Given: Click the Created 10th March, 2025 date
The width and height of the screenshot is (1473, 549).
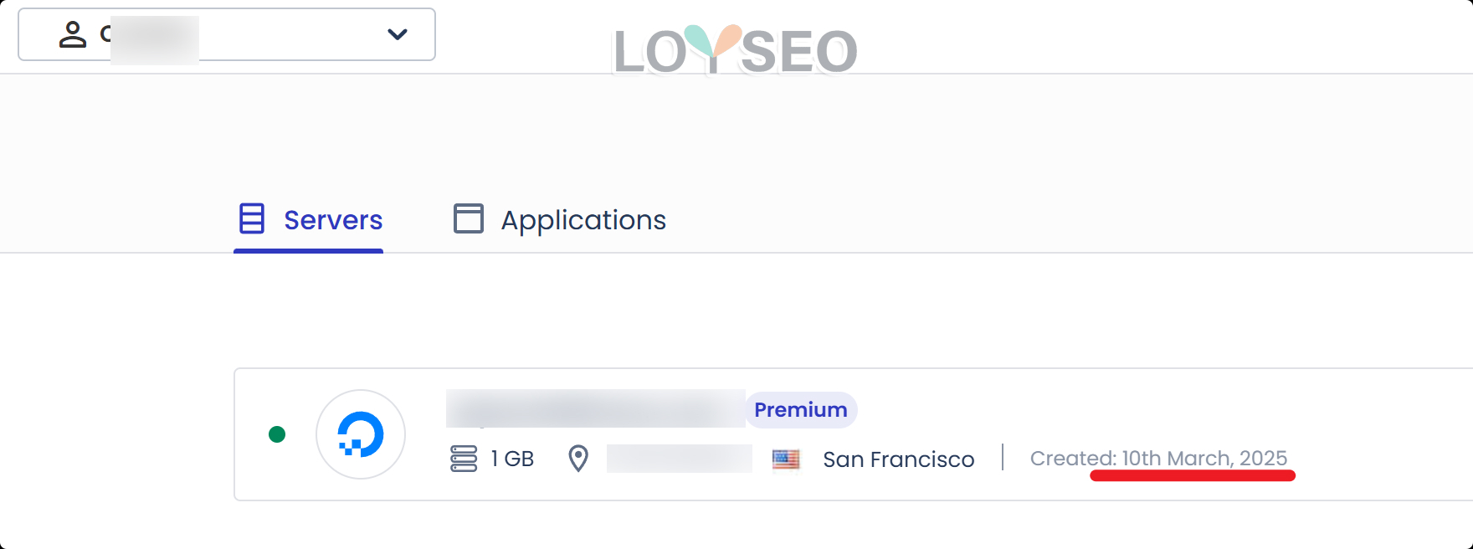Looking at the screenshot, I should [1158, 459].
